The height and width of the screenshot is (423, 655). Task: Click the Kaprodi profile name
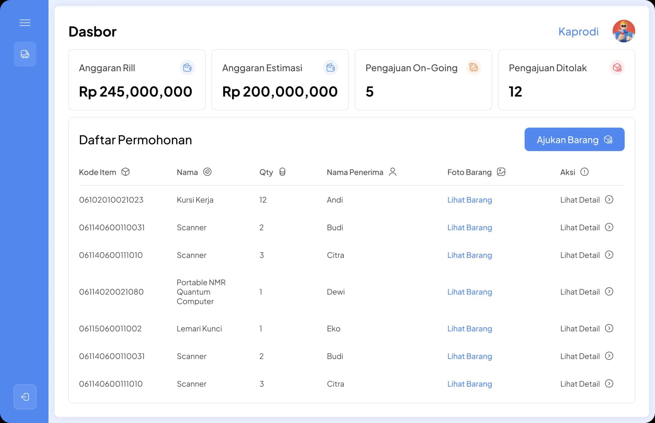pos(578,32)
